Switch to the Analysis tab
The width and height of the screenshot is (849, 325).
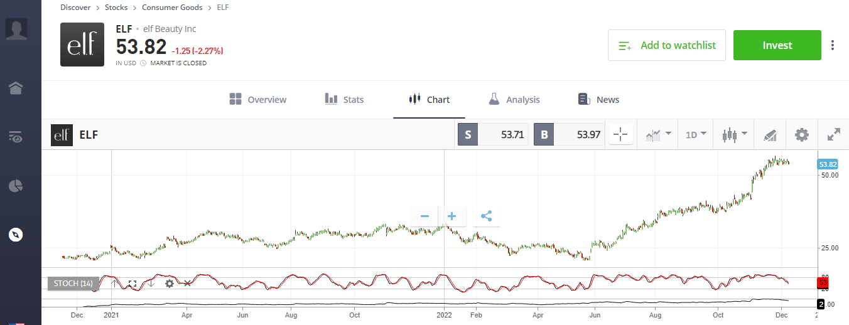514,100
